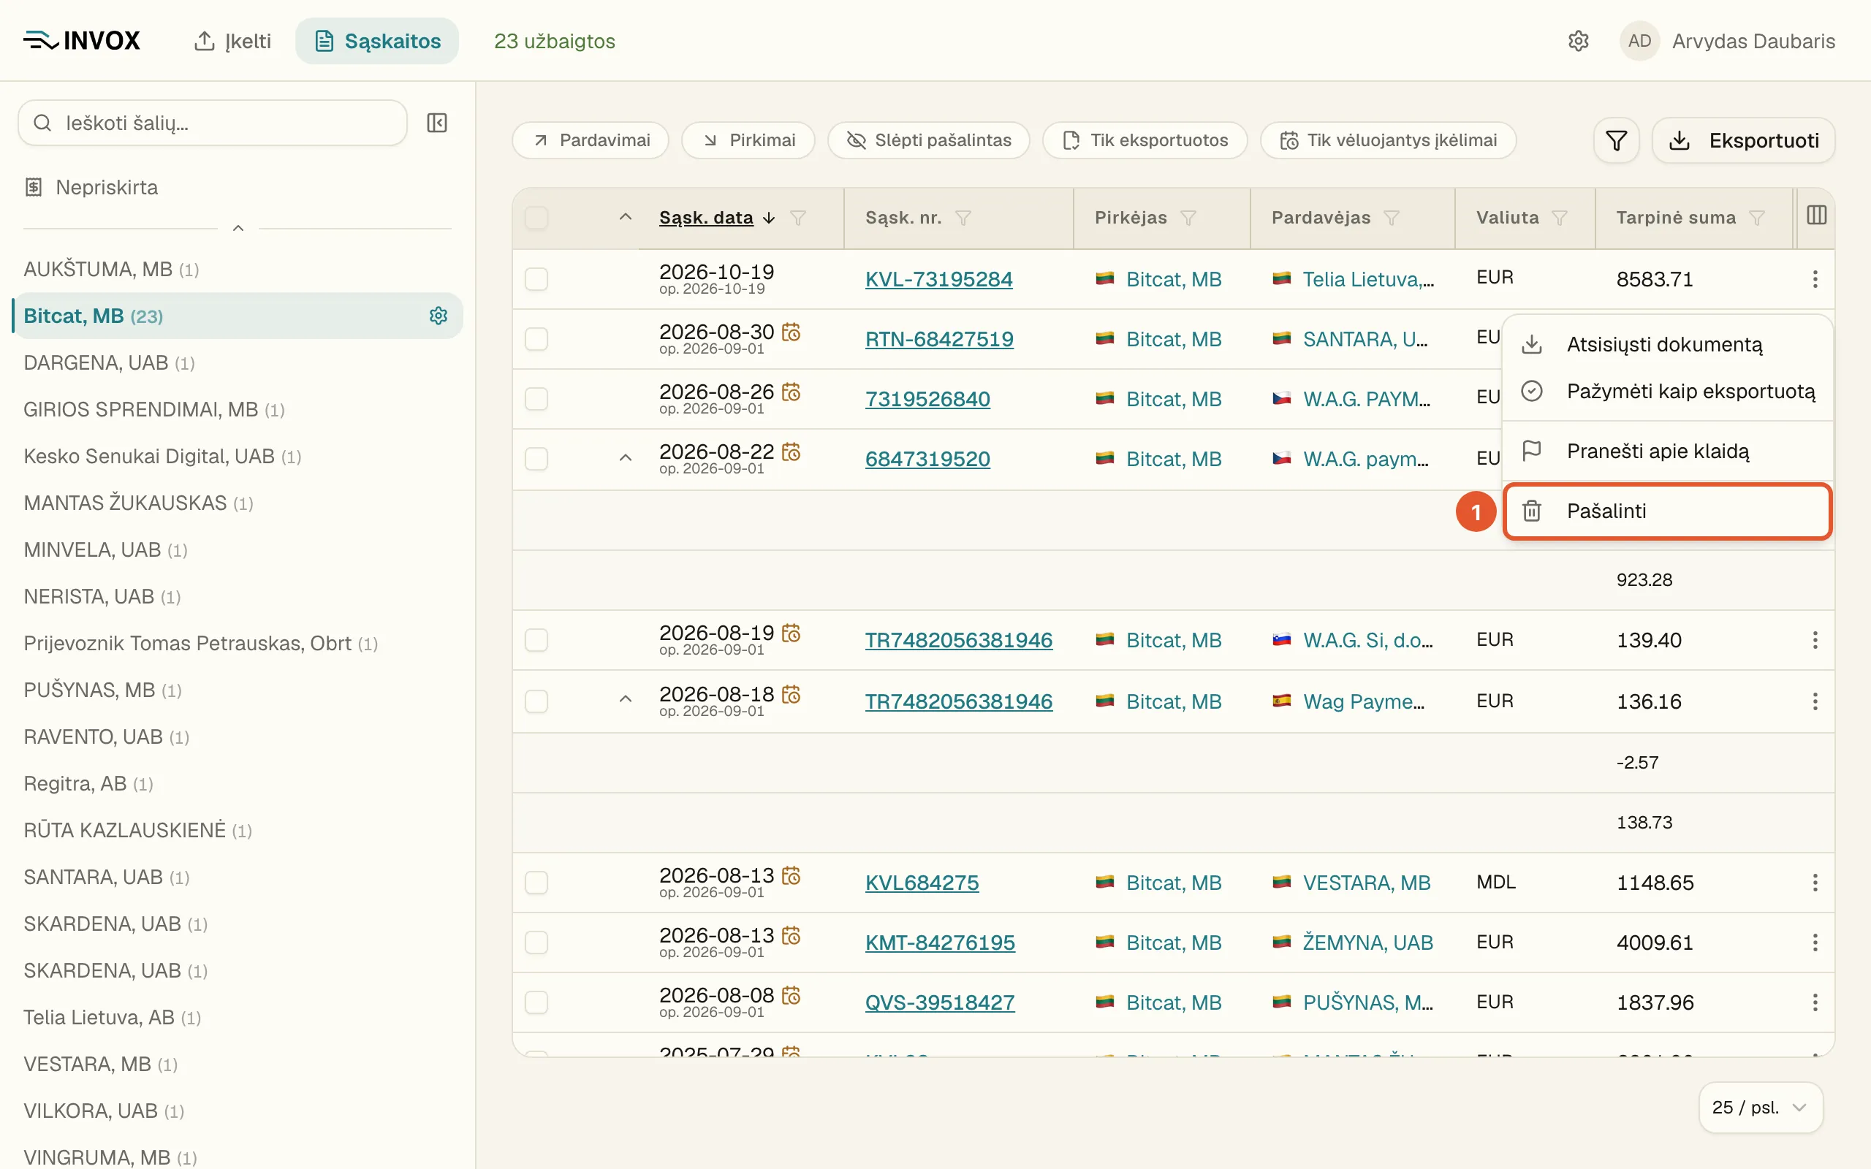
Task: Open the settings gear in top bar
Action: (1578, 41)
